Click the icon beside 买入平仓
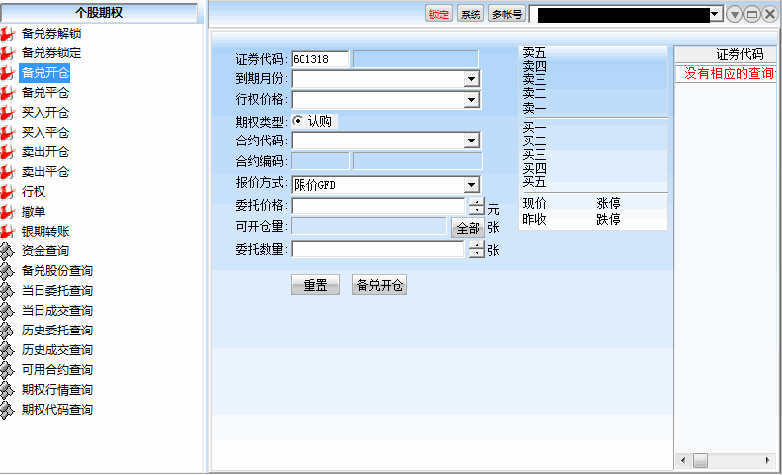782x475 pixels. tap(7, 133)
